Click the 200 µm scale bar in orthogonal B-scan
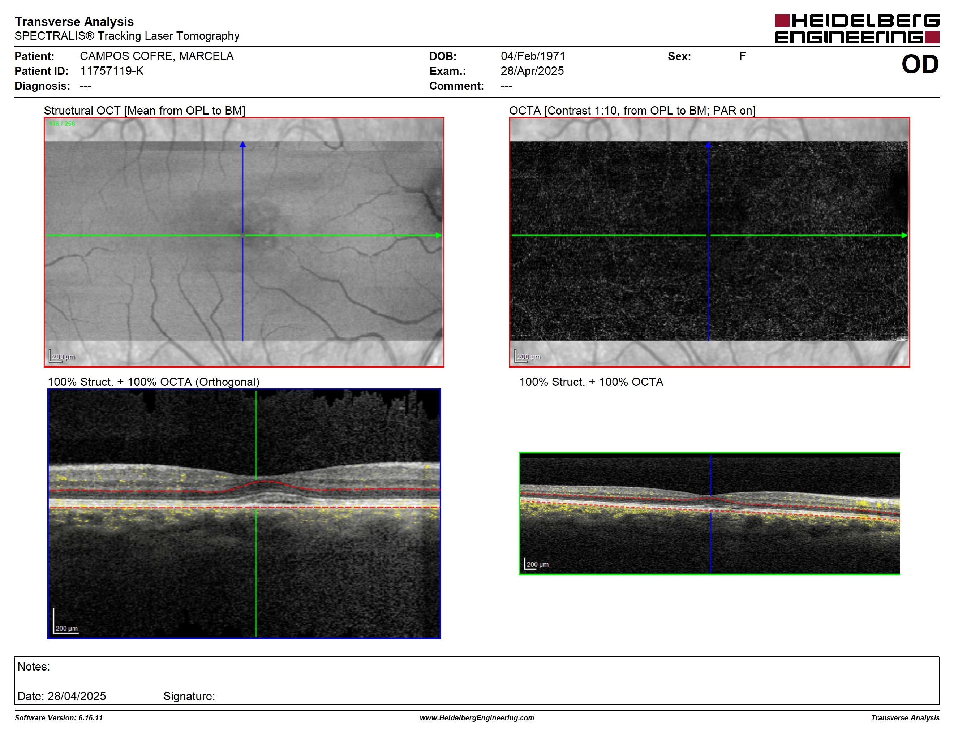Image resolution: width=954 pixels, height=737 pixels. [x=66, y=621]
